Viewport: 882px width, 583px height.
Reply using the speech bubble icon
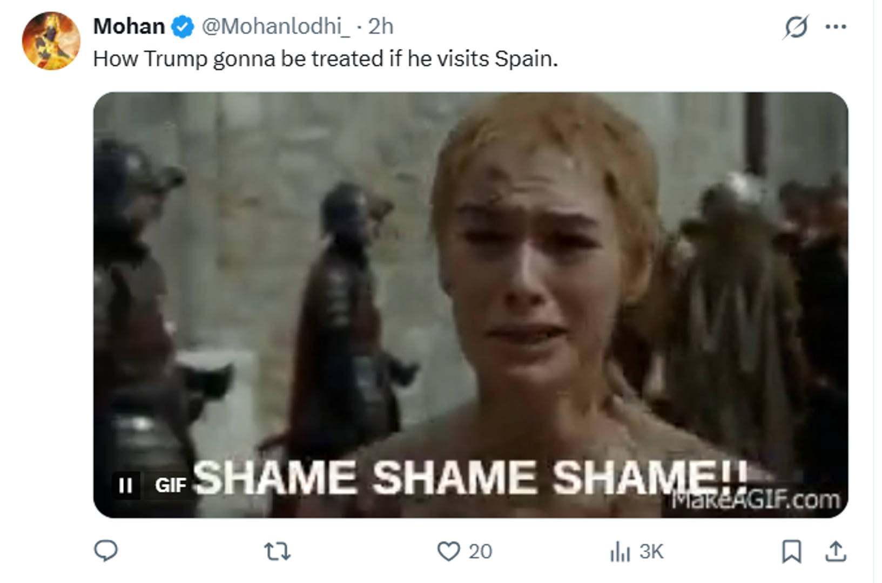coord(106,552)
